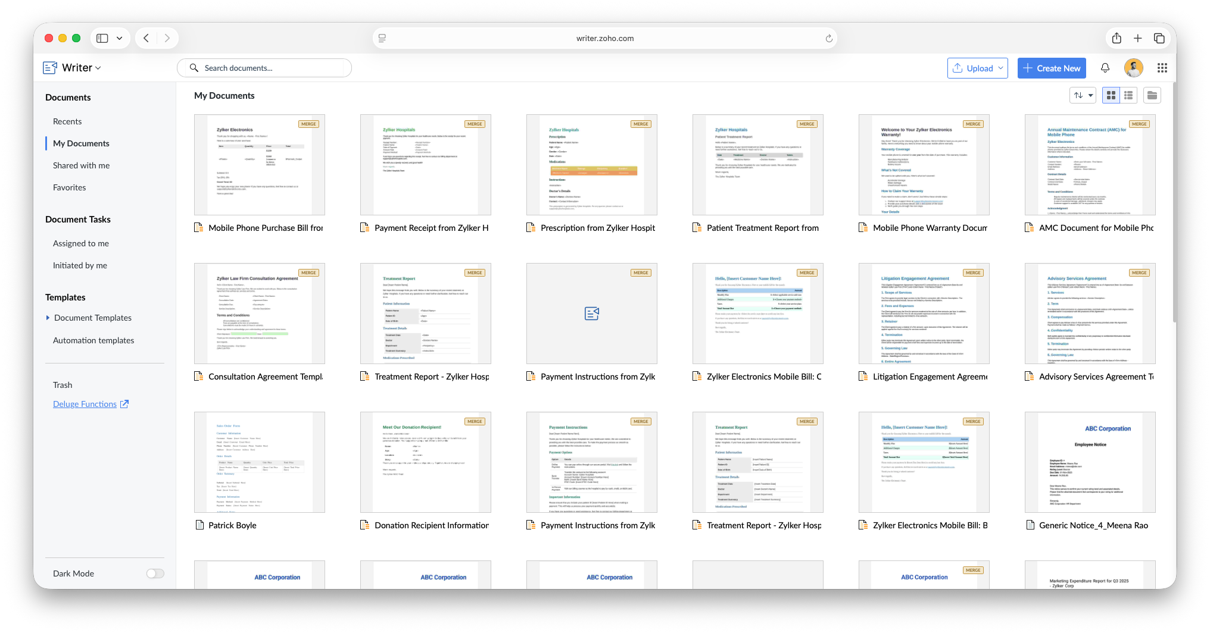Open Automation templates
Image resolution: width=1210 pixels, height=633 pixels.
click(93, 340)
